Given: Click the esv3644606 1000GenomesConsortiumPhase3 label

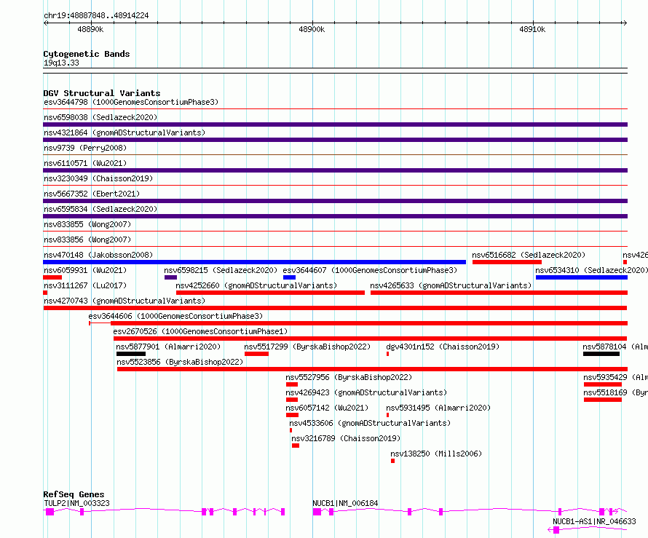Looking at the screenshot, I should tap(175, 316).
